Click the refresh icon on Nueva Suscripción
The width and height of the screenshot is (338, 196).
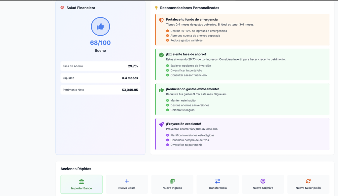(x=308, y=181)
